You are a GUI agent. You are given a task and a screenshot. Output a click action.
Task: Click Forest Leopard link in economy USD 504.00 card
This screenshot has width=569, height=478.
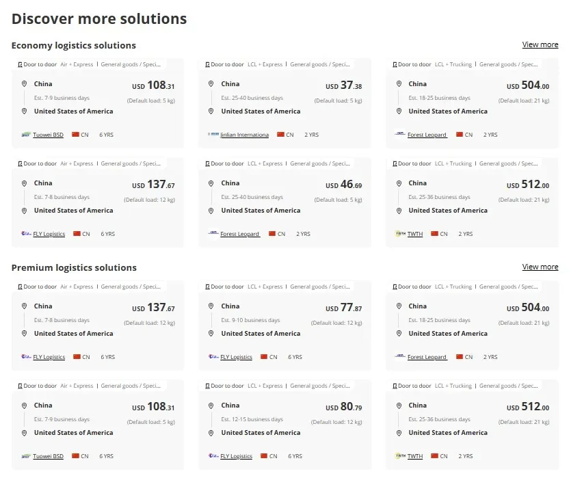(x=427, y=135)
